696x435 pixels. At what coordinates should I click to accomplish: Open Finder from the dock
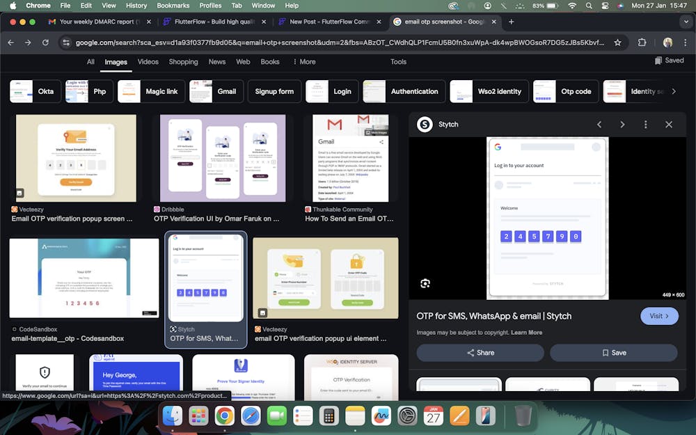173,416
